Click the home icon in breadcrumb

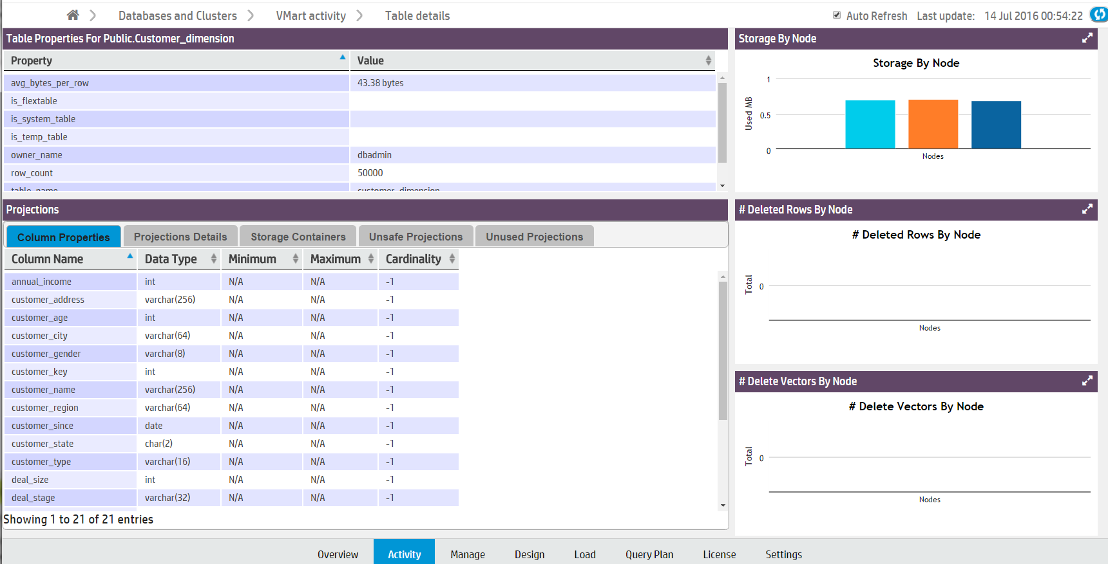click(x=73, y=15)
